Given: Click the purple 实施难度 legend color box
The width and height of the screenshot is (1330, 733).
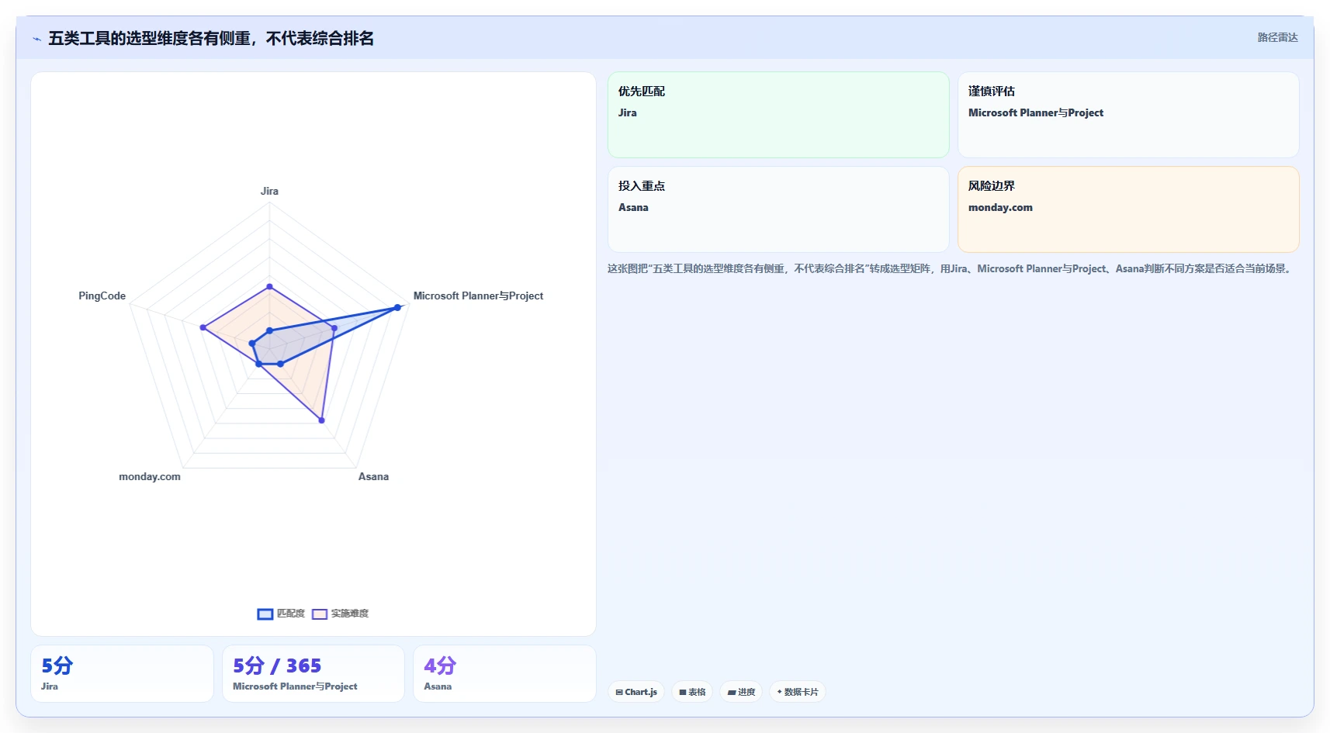Looking at the screenshot, I should [x=320, y=614].
